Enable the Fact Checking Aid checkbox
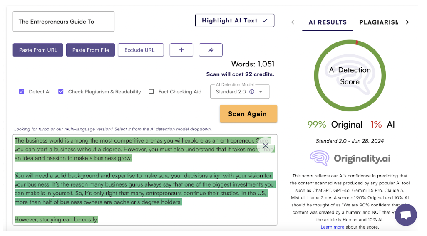The image size is (427, 236). [x=151, y=92]
